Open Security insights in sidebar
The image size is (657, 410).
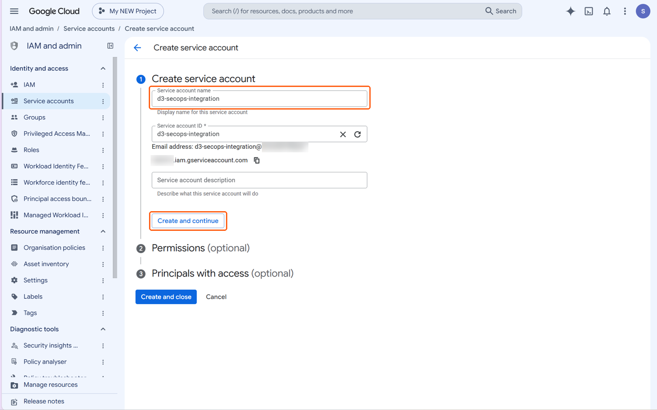pyautogui.click(x=51, y=346)
